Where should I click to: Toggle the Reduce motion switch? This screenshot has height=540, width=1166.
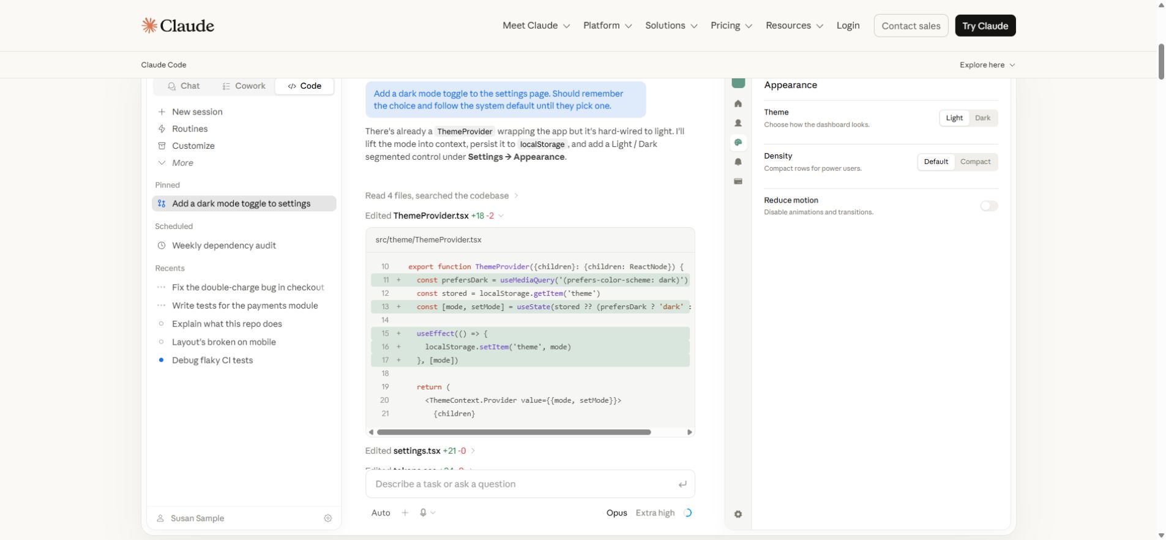(x=988, y=206)
